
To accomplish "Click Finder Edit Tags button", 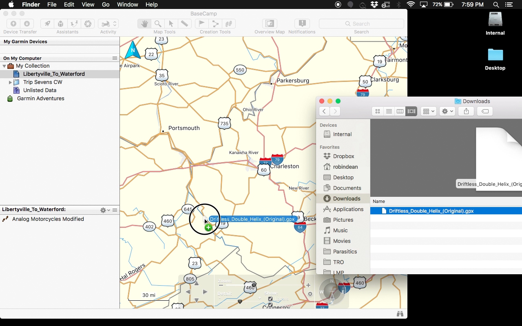I will pyautogui.click(x=485, y=111).
